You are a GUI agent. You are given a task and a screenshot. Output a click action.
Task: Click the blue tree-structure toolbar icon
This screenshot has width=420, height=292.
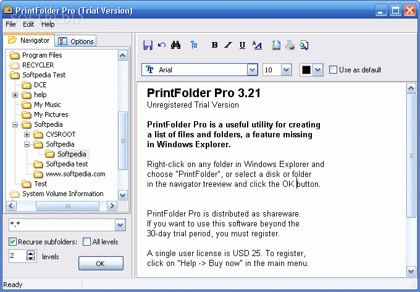tap(194, 45)
